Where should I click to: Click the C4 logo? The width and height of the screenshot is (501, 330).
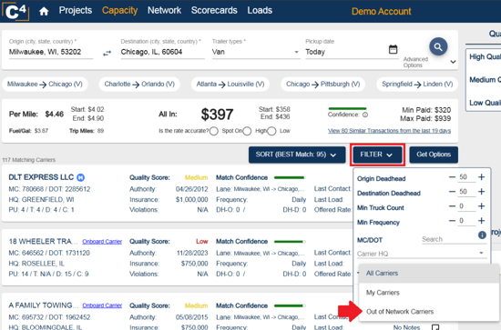point(15,12)
